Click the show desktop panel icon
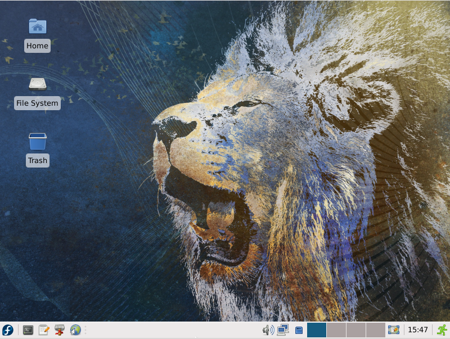The image size is (450, 339). pos(394,330)
